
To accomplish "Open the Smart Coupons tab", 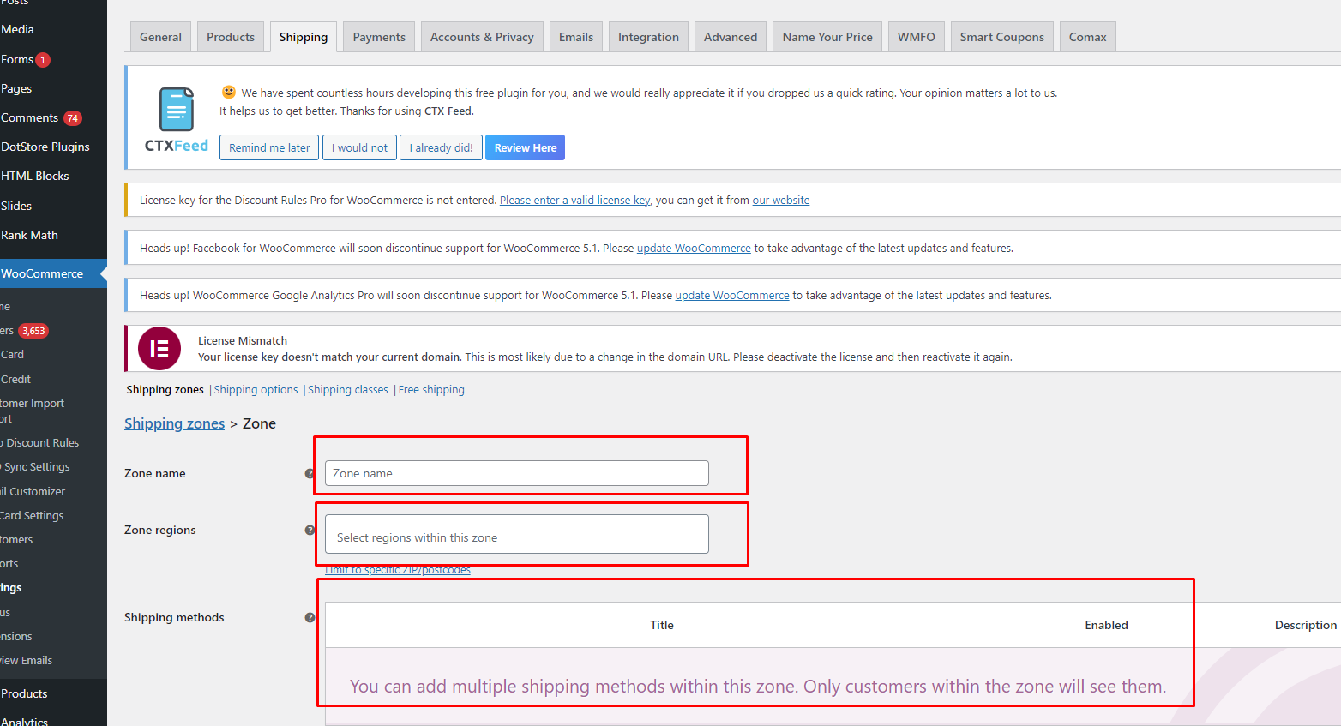I will pos(1001,37).
